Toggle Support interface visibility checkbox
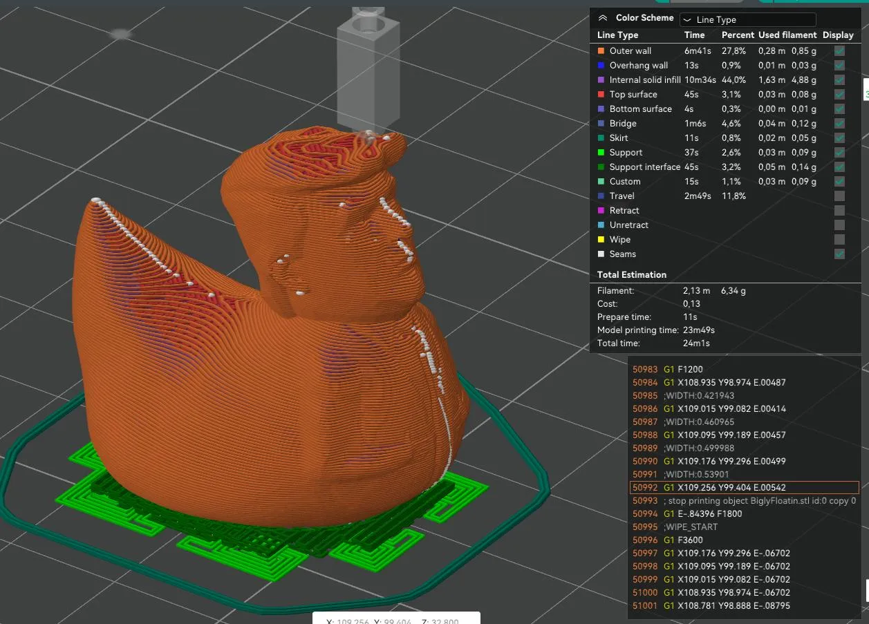The height and width of the screenshot is (624, 869). (839, 167)
